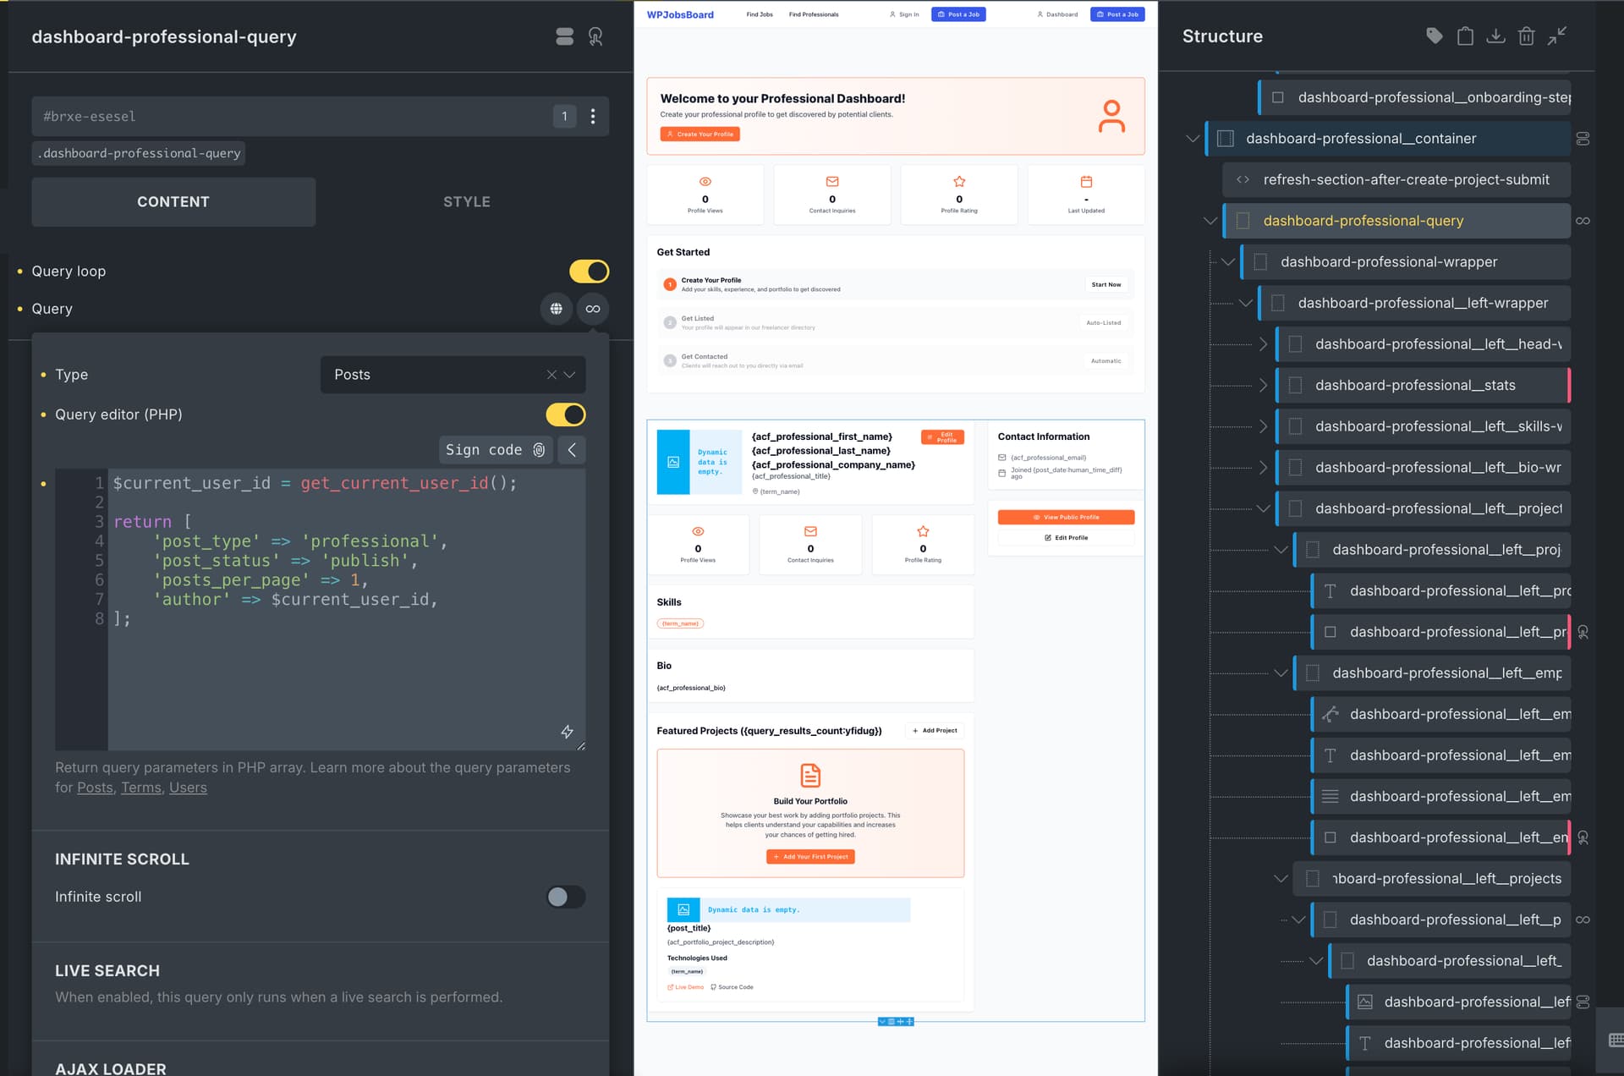Click the Last Updated calendar icon

[x=1086, y=182]
